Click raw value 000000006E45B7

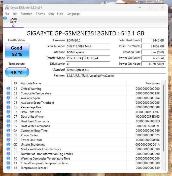(x=148, y=112)
